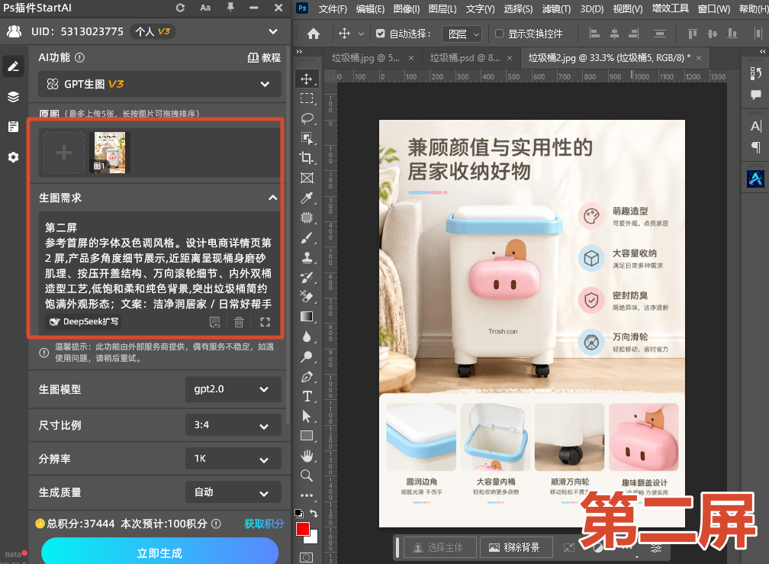Open the 图层 auto-select dropdown
Screen dimensions: 769x564
click(x=462, y=34)
